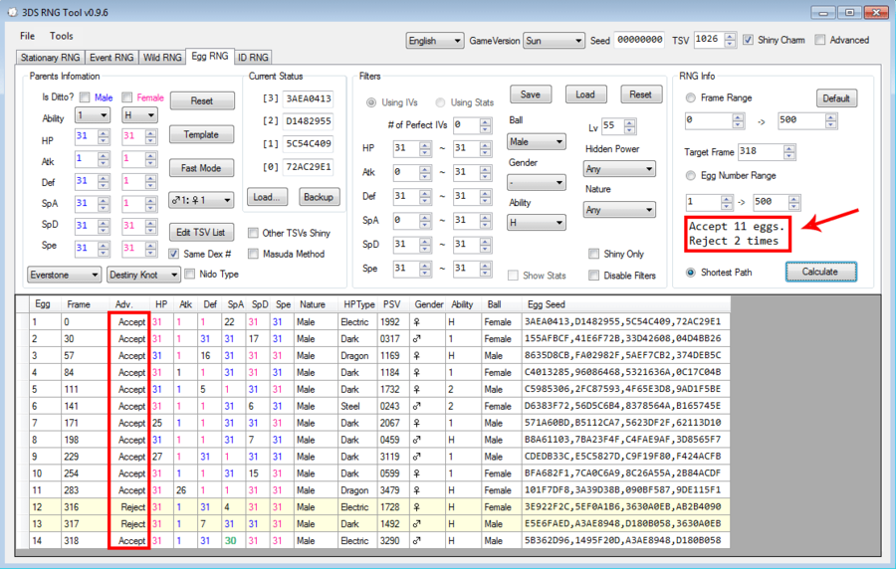Click the status [0] seed field

point(309,167)
